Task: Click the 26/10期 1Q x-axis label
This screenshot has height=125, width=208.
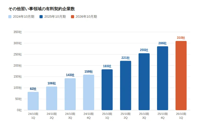Action: (181, 116)
